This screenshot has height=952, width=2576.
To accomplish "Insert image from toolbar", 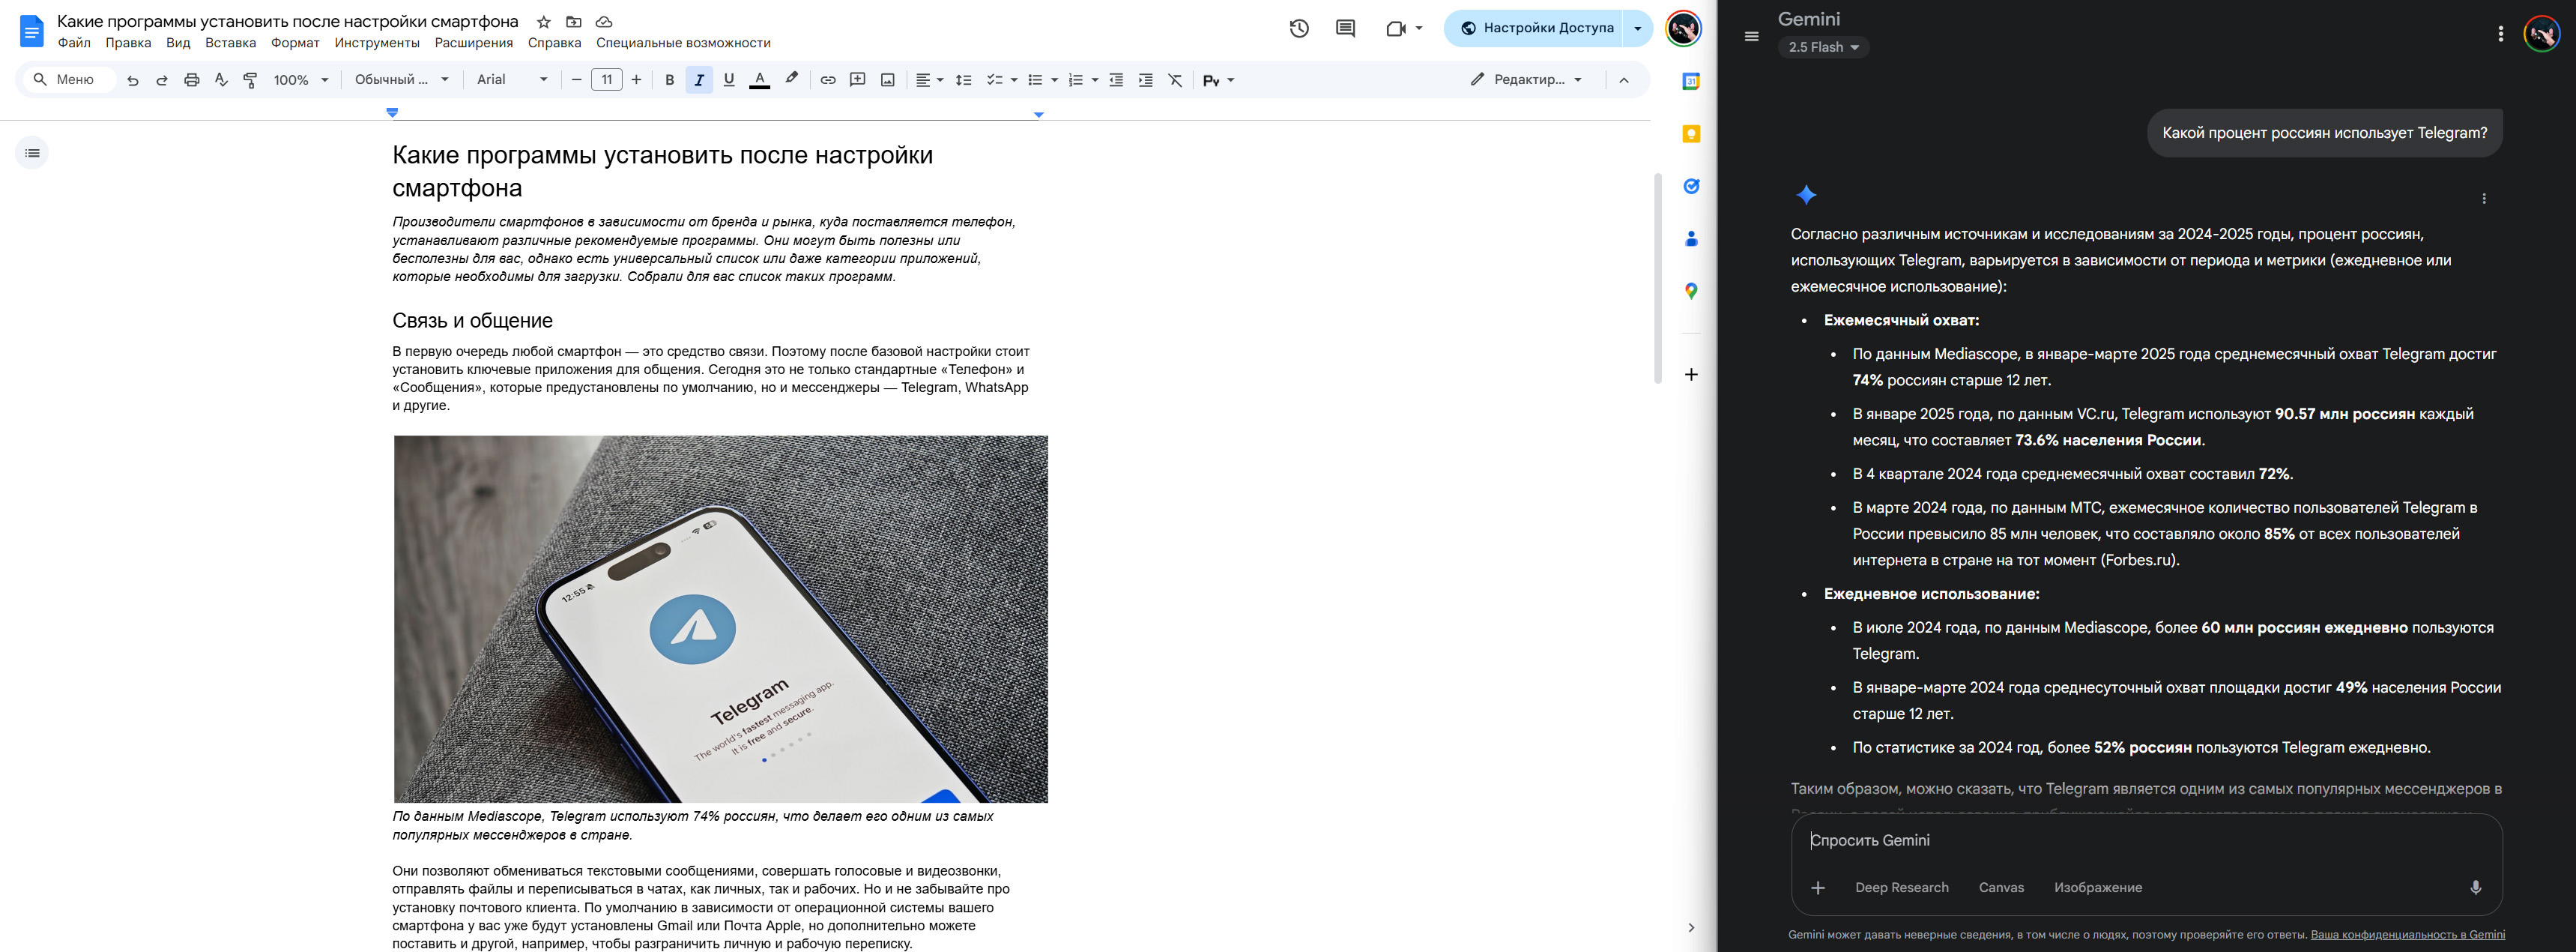I will click(888, 80).
